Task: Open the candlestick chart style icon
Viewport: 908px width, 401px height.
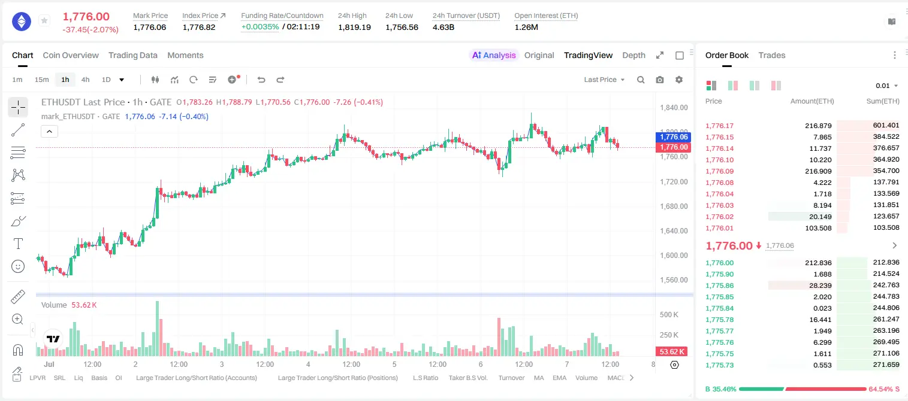Action: coord(155,80)
